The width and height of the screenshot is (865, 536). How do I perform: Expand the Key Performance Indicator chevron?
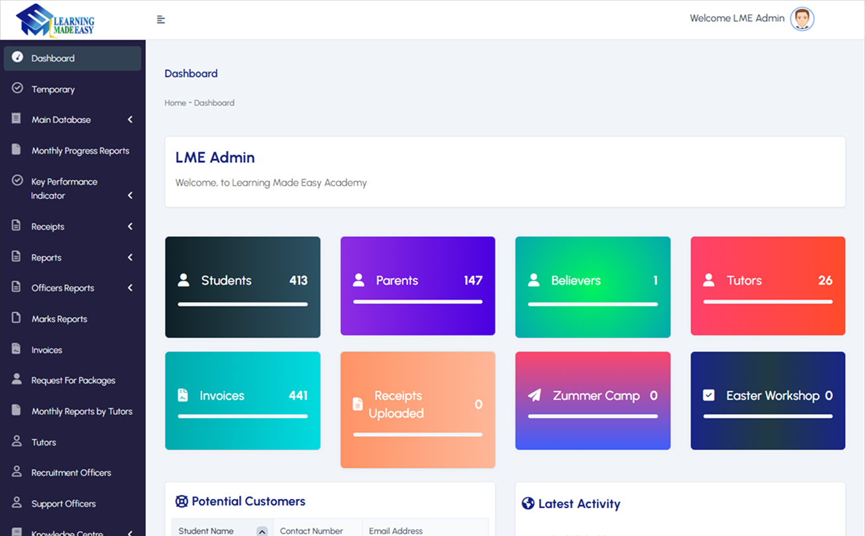click(130, 195)
